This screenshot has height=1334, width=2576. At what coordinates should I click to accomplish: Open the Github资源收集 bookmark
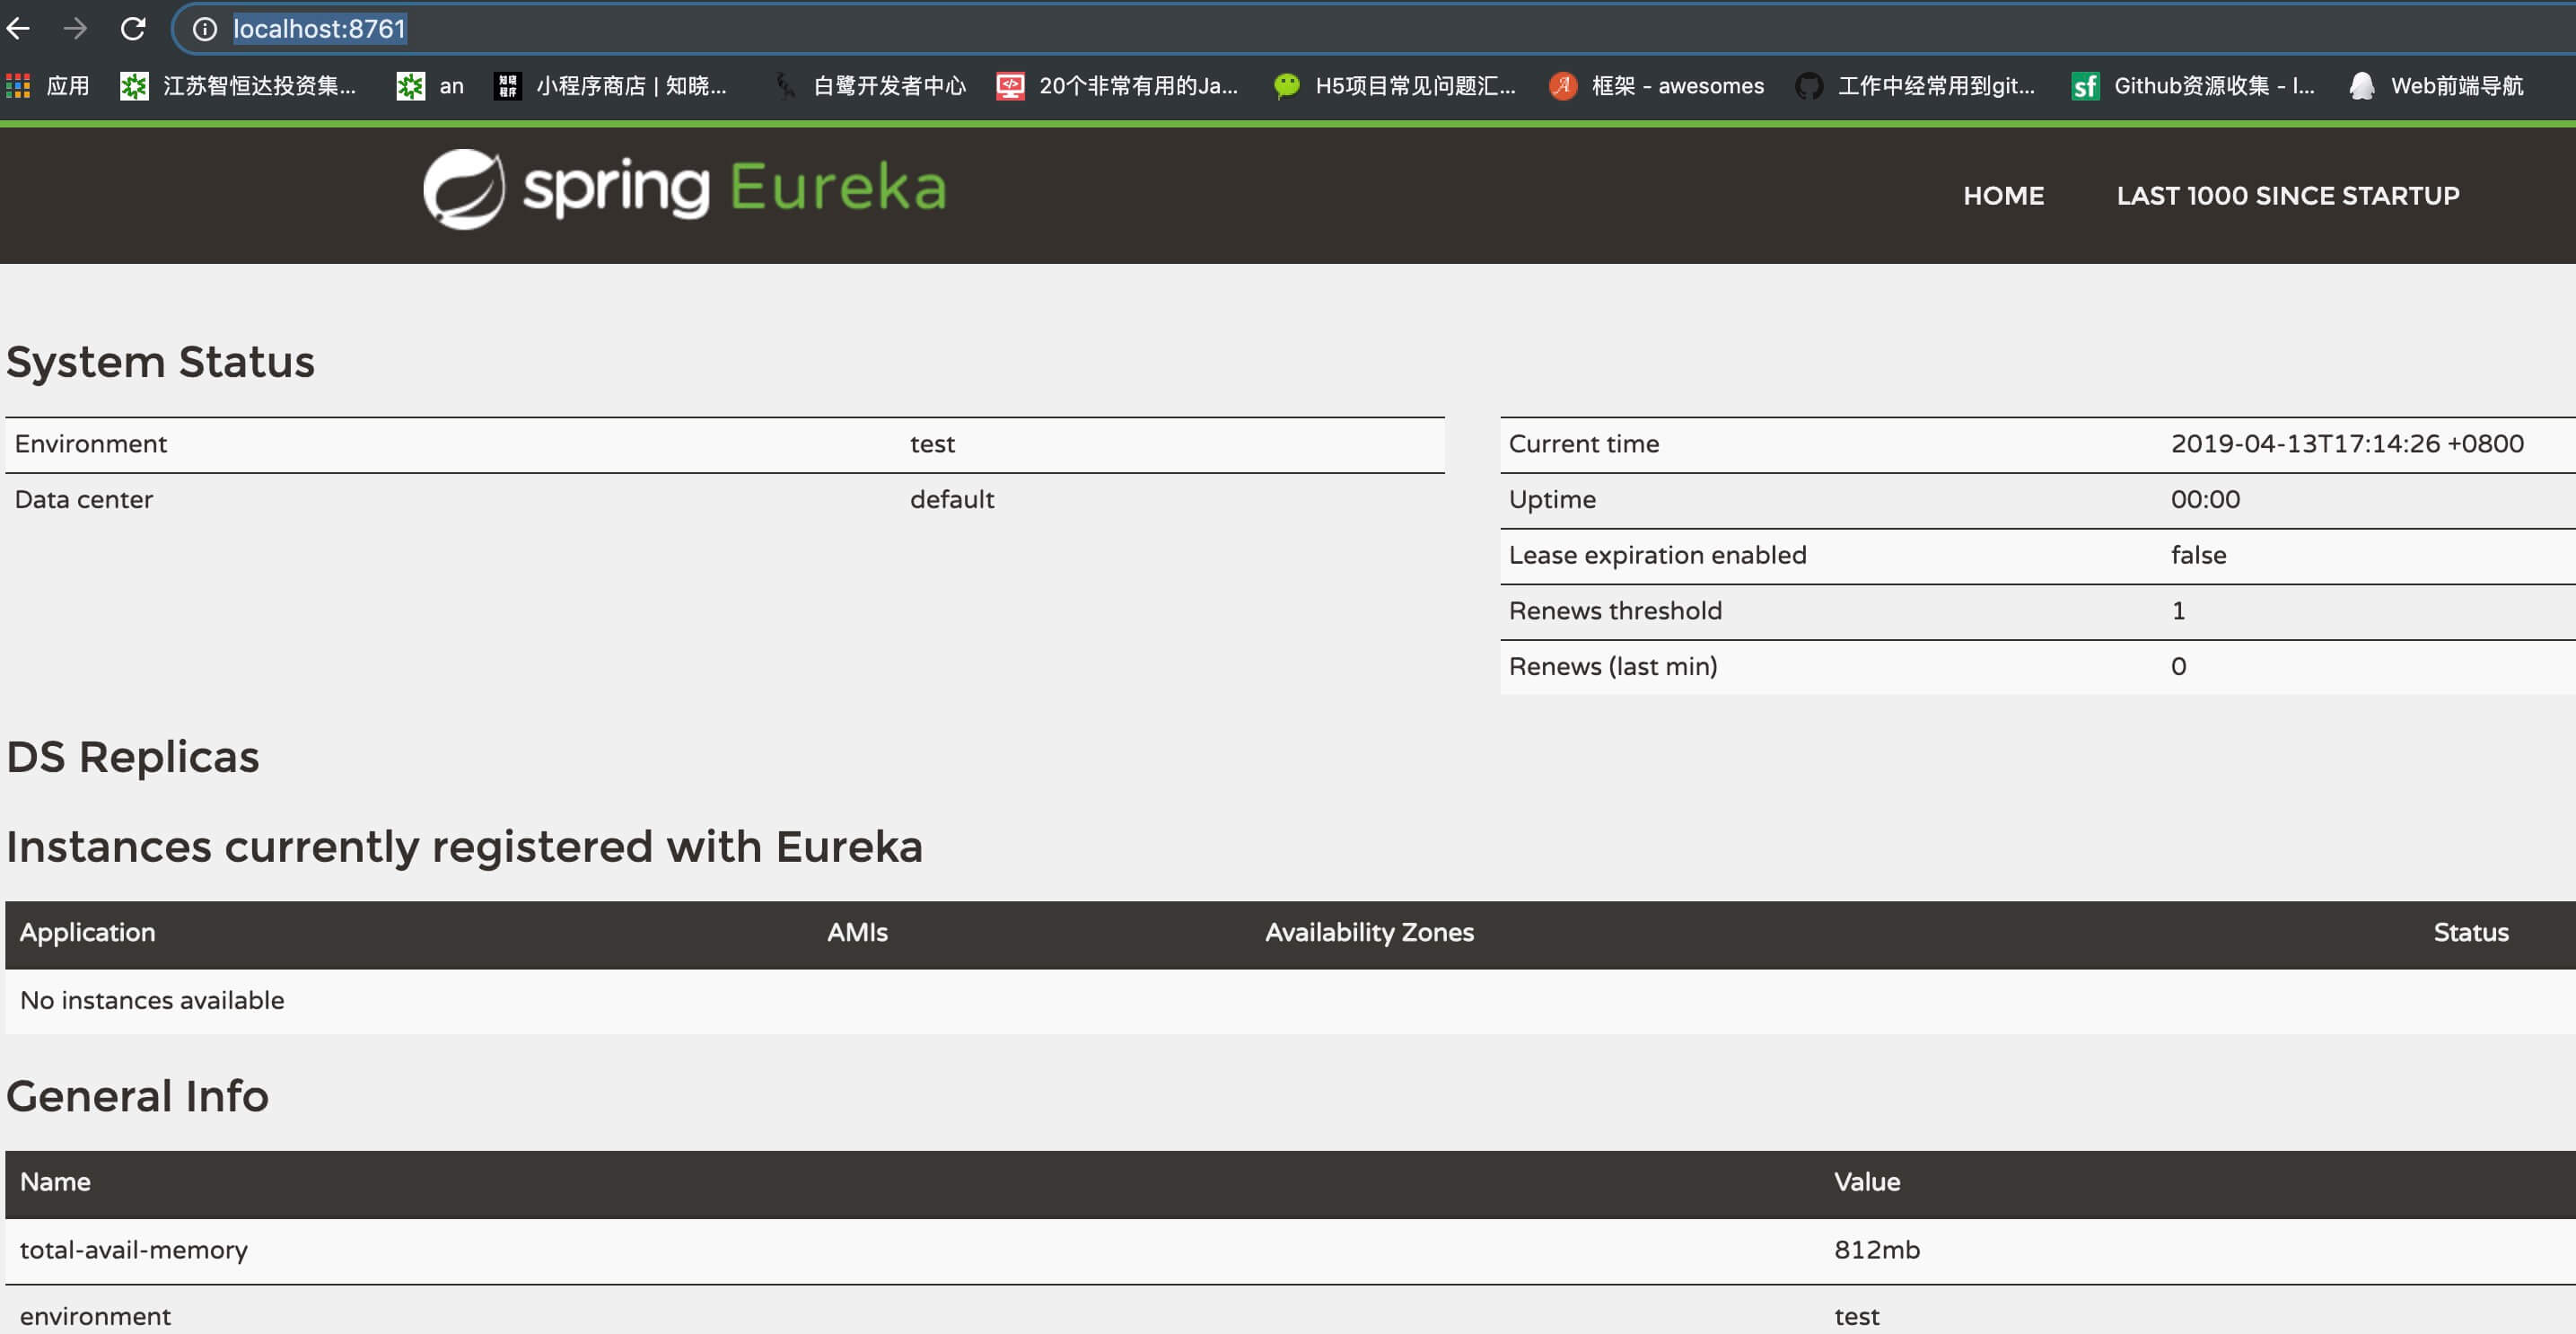(x=2193, y=86)
